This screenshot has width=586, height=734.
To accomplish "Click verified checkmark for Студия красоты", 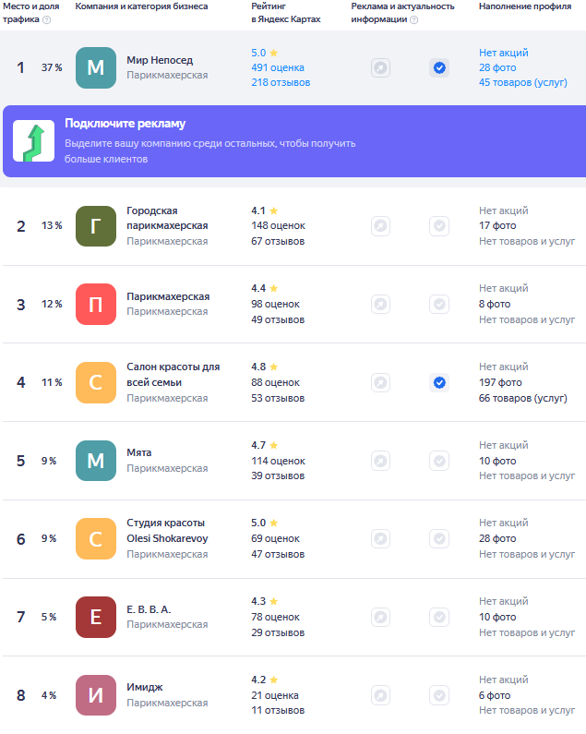I will [x=439, y=539].
